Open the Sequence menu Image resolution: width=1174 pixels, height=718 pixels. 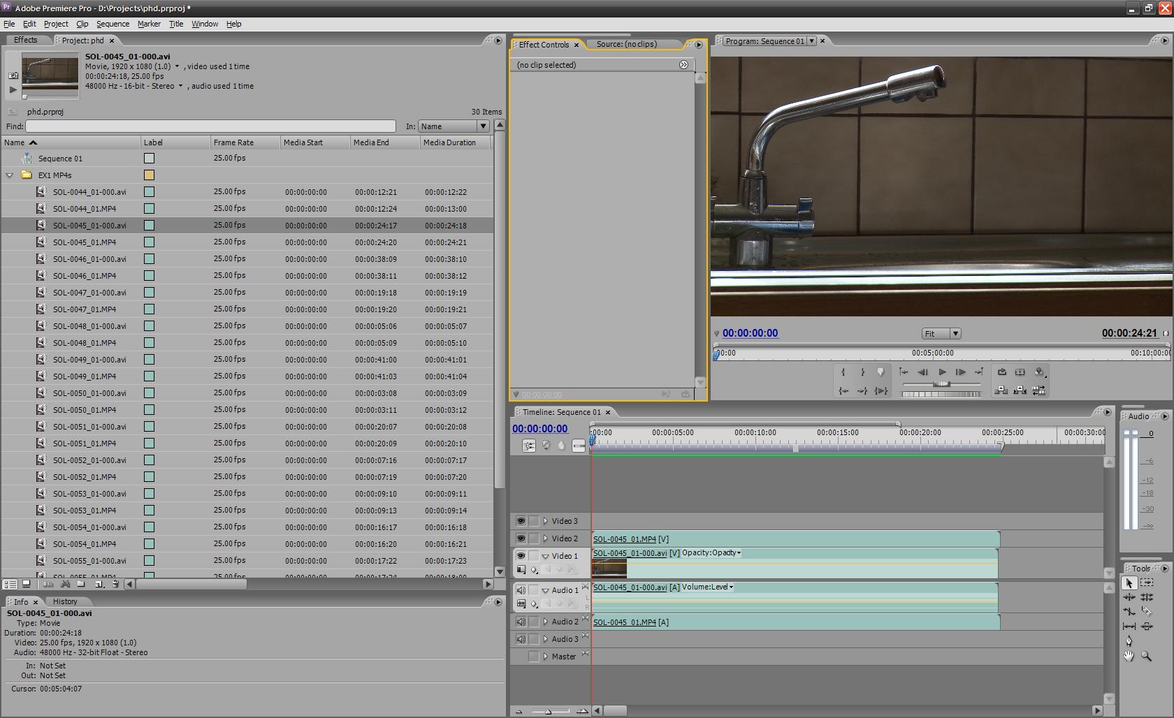[113, 24]
